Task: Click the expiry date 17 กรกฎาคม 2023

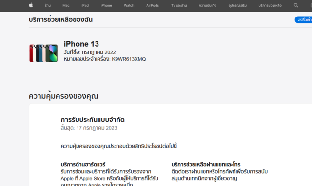Action: [97, 128]
